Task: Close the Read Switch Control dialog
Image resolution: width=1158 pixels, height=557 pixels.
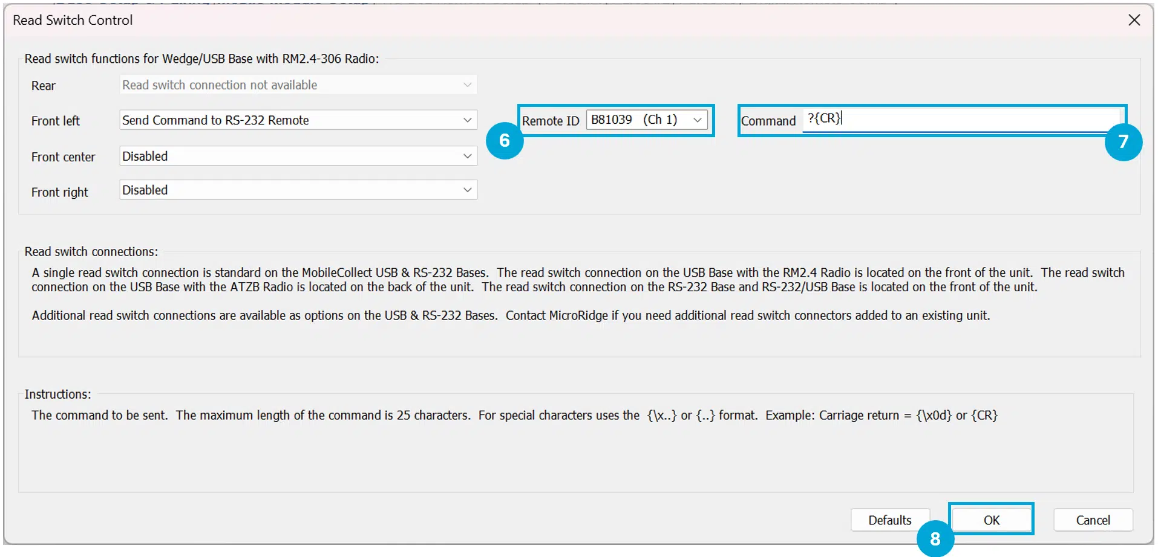Action: (x=1134, y=20)
